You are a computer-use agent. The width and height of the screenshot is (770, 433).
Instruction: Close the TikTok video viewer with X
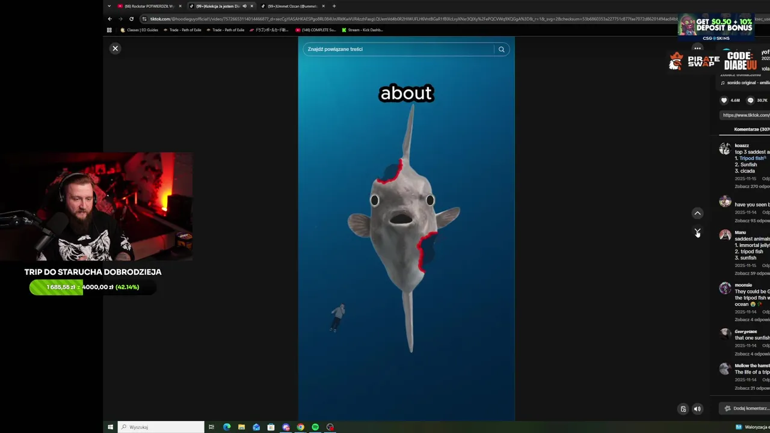(x=115, y=48)
